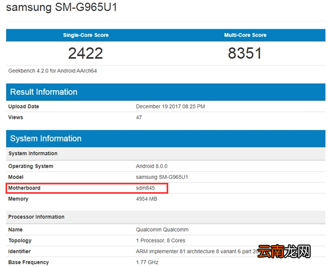This screenshot has height=267, width=331.
Task: Click the Geekbench 4.2.0 for Android AArch64 text
Action: (x=52, y=71)
